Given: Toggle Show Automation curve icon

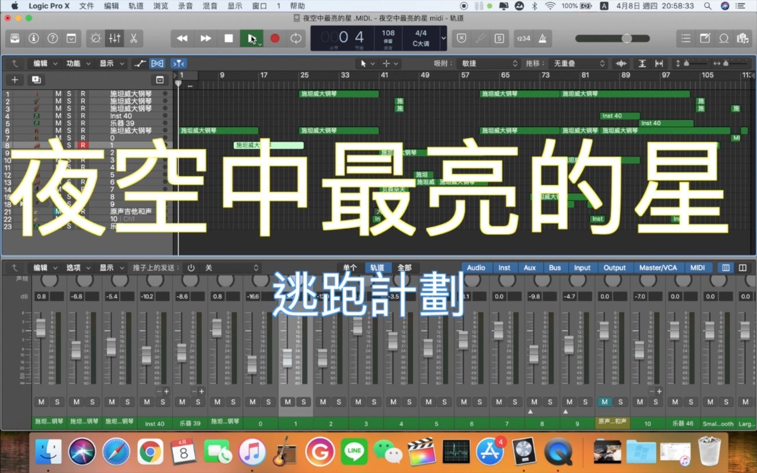Looking at the screenshot, I should point(140,63).
